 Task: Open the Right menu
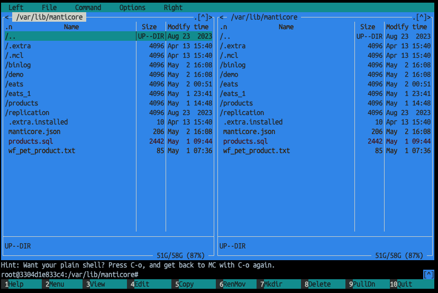point(173,7)
